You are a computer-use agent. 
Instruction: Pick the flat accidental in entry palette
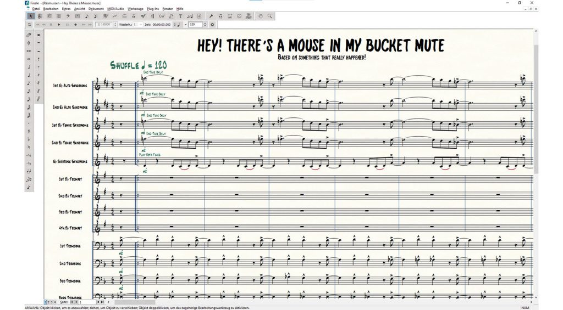click(x=29, y=139)
